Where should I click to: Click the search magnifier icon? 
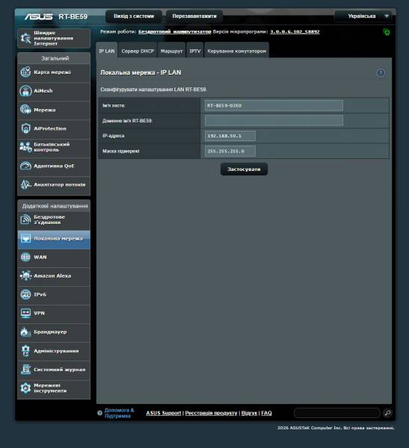point(387,413)
